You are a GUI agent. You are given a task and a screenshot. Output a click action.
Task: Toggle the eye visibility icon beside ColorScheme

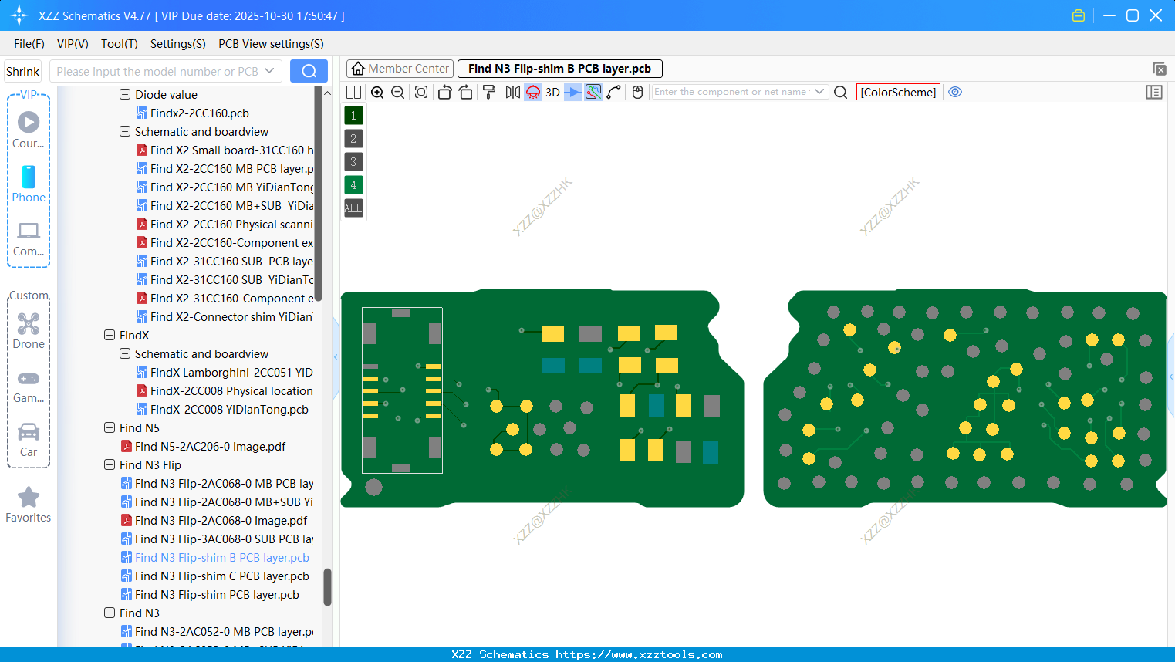coord(955,92)
